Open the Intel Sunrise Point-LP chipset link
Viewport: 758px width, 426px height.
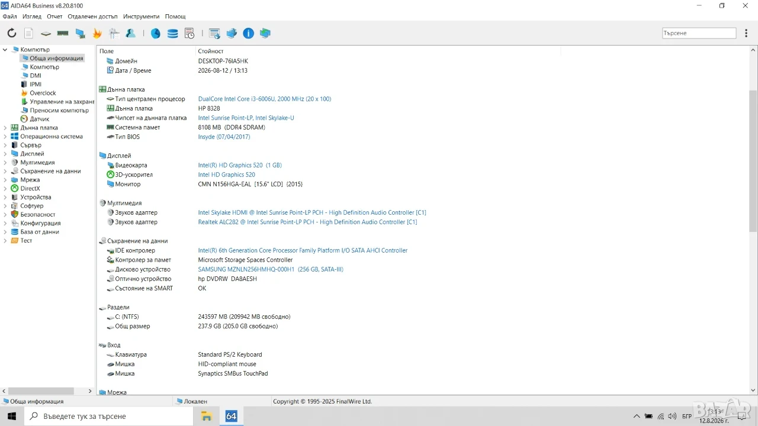point(246,118)
